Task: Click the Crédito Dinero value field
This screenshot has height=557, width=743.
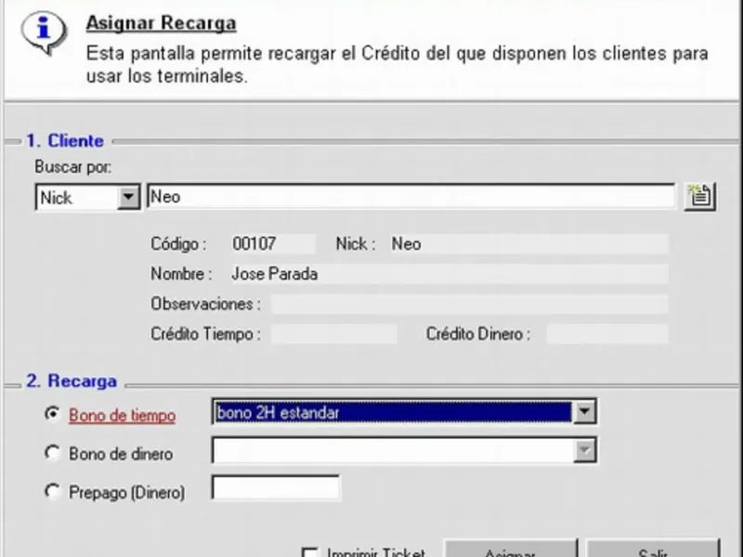Action: tap(607, 334)
